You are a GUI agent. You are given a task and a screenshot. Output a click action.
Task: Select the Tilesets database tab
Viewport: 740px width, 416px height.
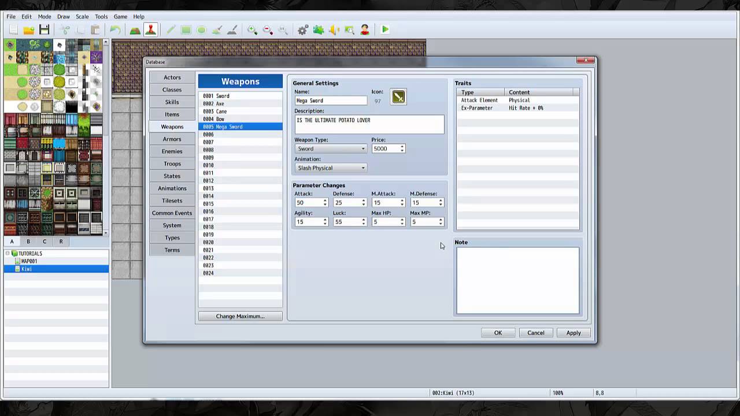click(x=172, y=201)
